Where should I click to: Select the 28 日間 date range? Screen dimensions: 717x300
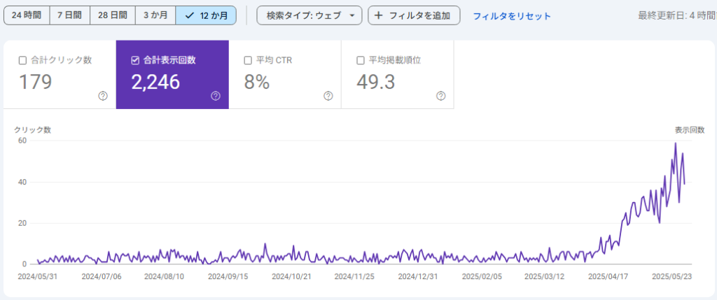pos(113,15)
